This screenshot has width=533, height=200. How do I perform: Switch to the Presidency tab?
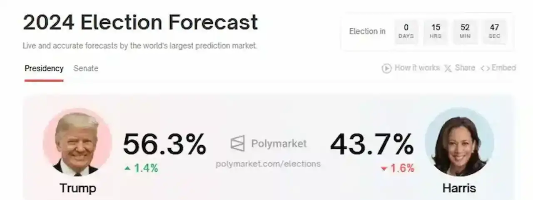click(44, 68)
